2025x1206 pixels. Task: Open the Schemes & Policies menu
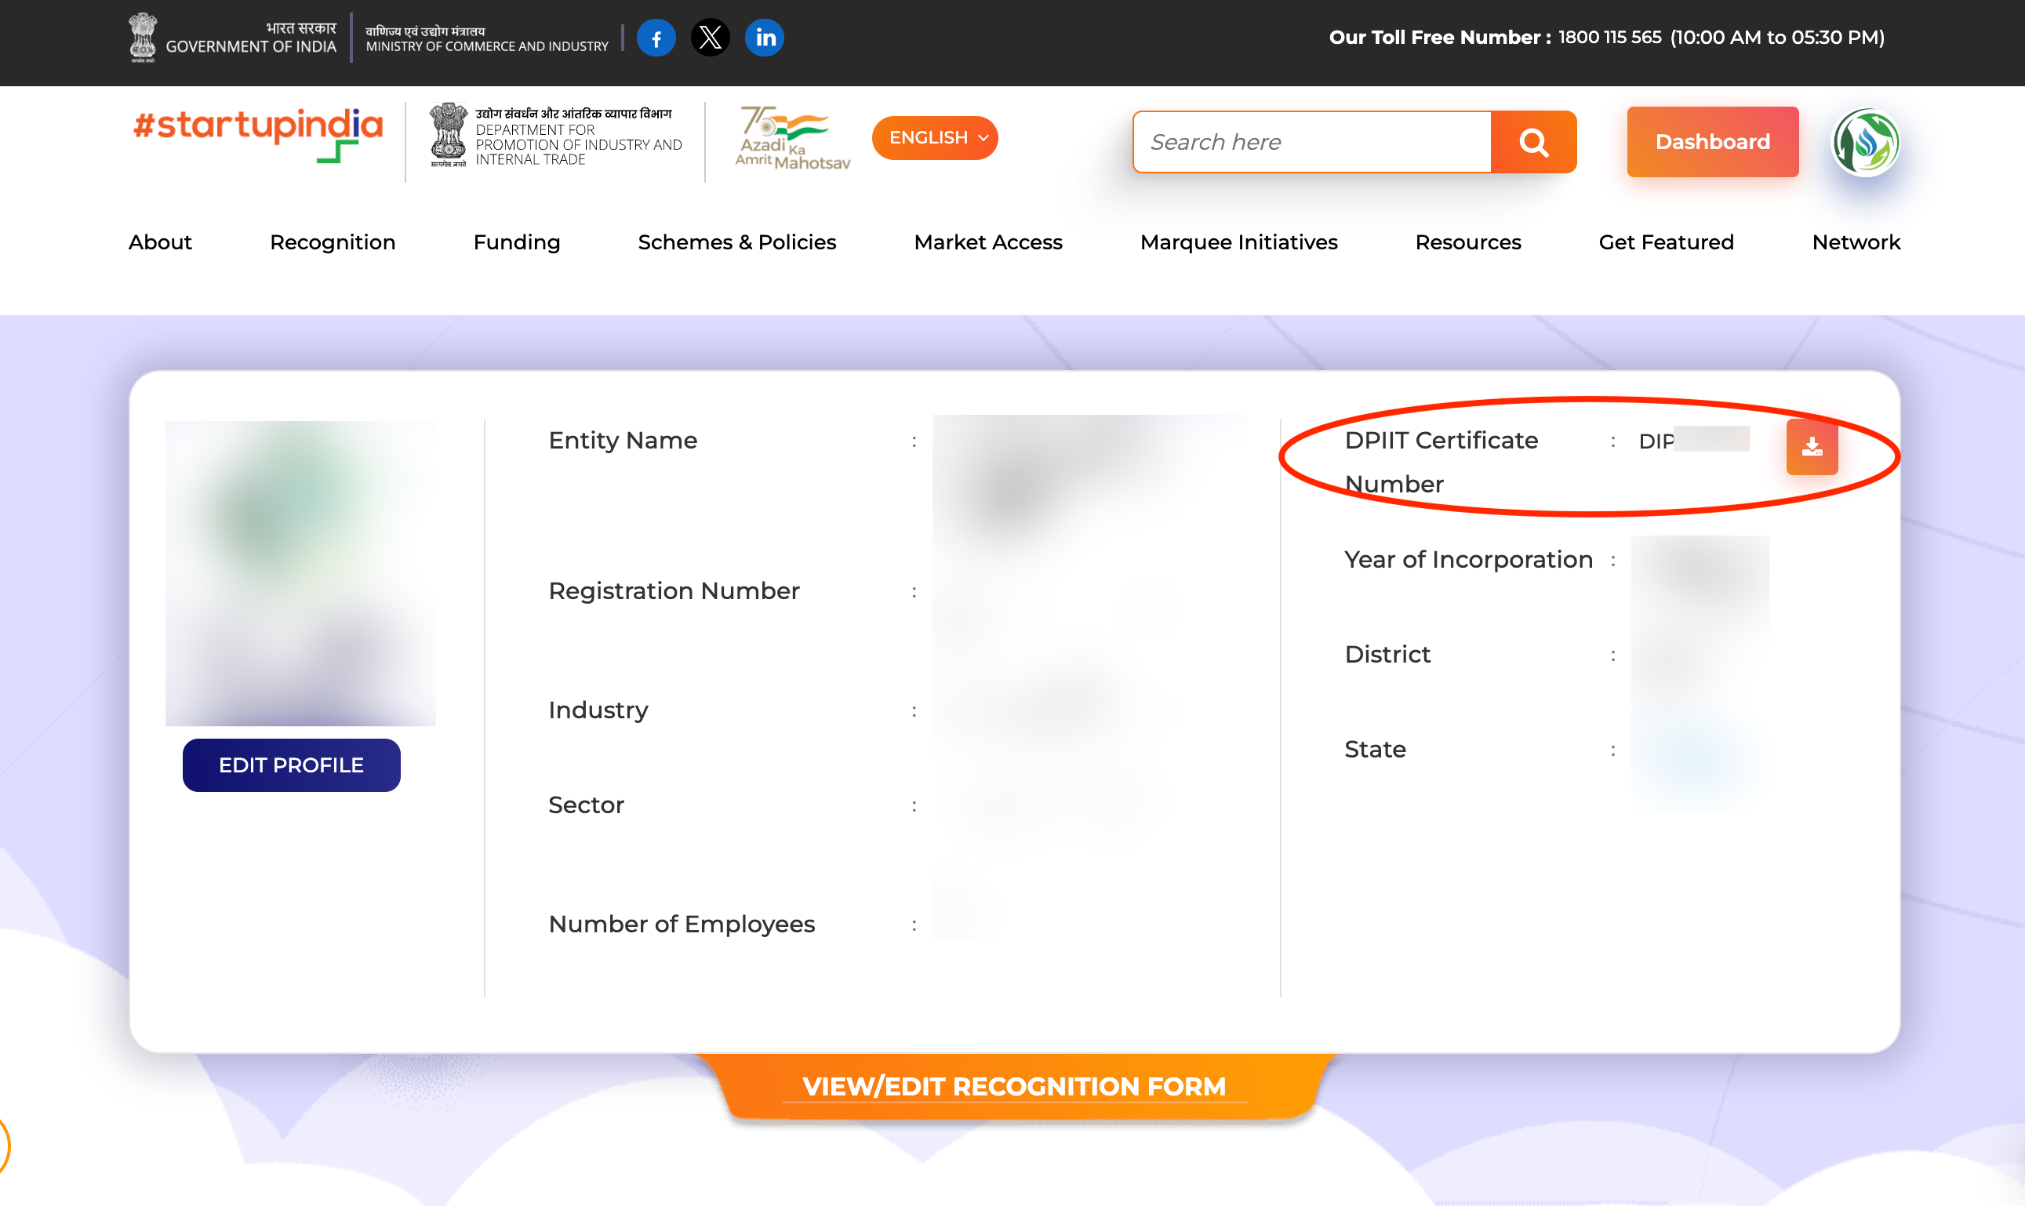click(x=736, y=242)
